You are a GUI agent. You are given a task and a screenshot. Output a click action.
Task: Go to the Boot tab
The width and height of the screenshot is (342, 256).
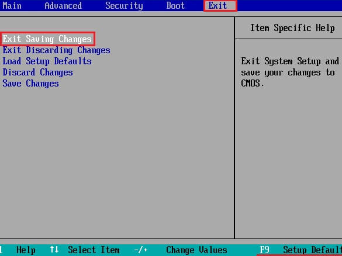pyautogui.click(x=175, y=5)
